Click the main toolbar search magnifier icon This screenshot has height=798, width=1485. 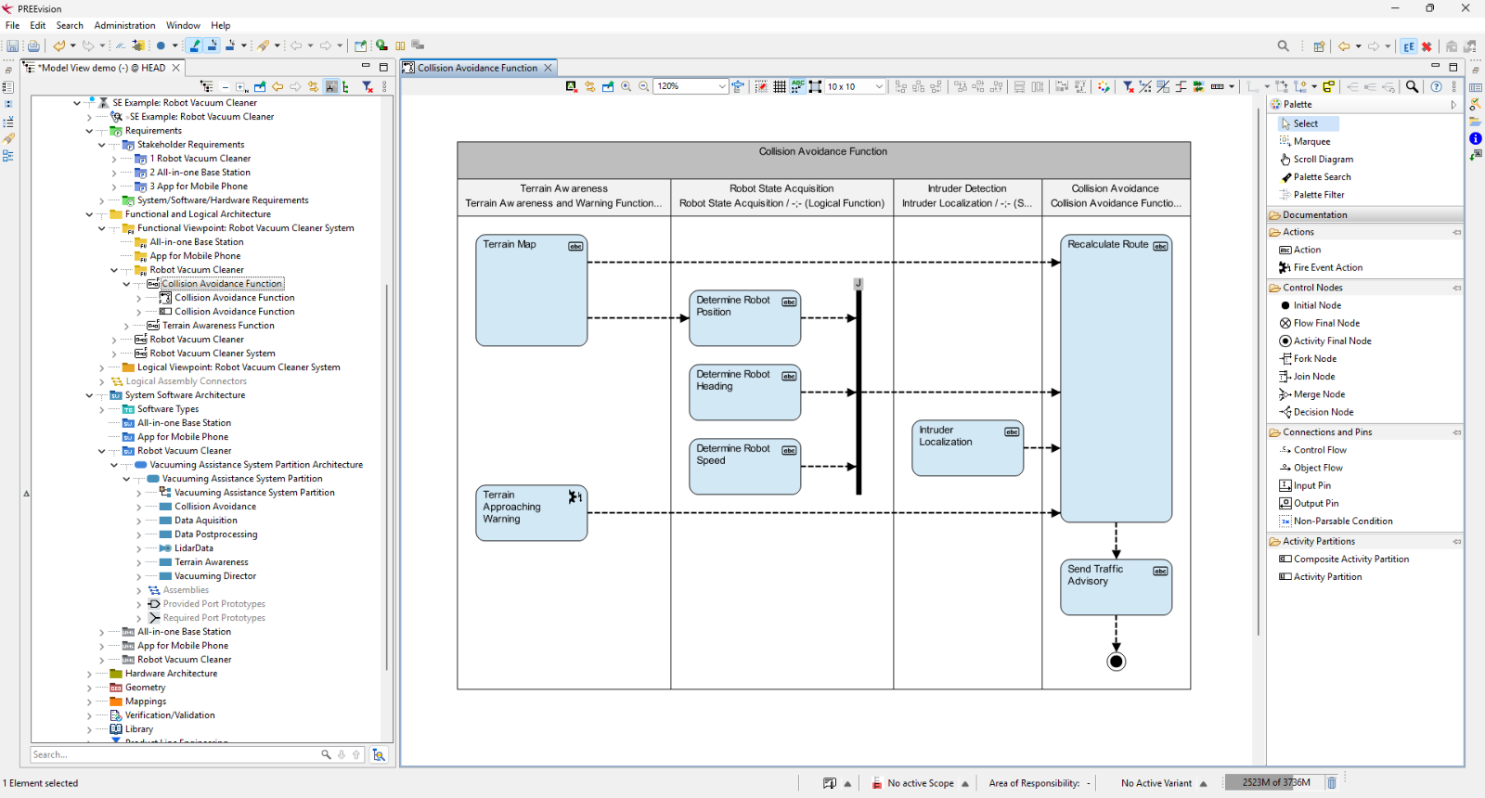pos(1284,45)
